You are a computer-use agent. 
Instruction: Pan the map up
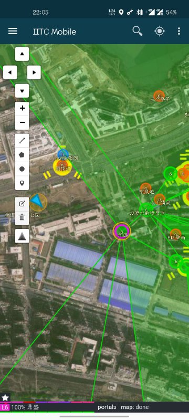(22, 54)
